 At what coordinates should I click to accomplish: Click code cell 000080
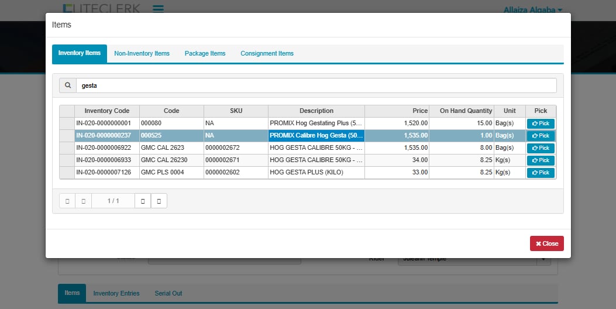tap(171, 123)
